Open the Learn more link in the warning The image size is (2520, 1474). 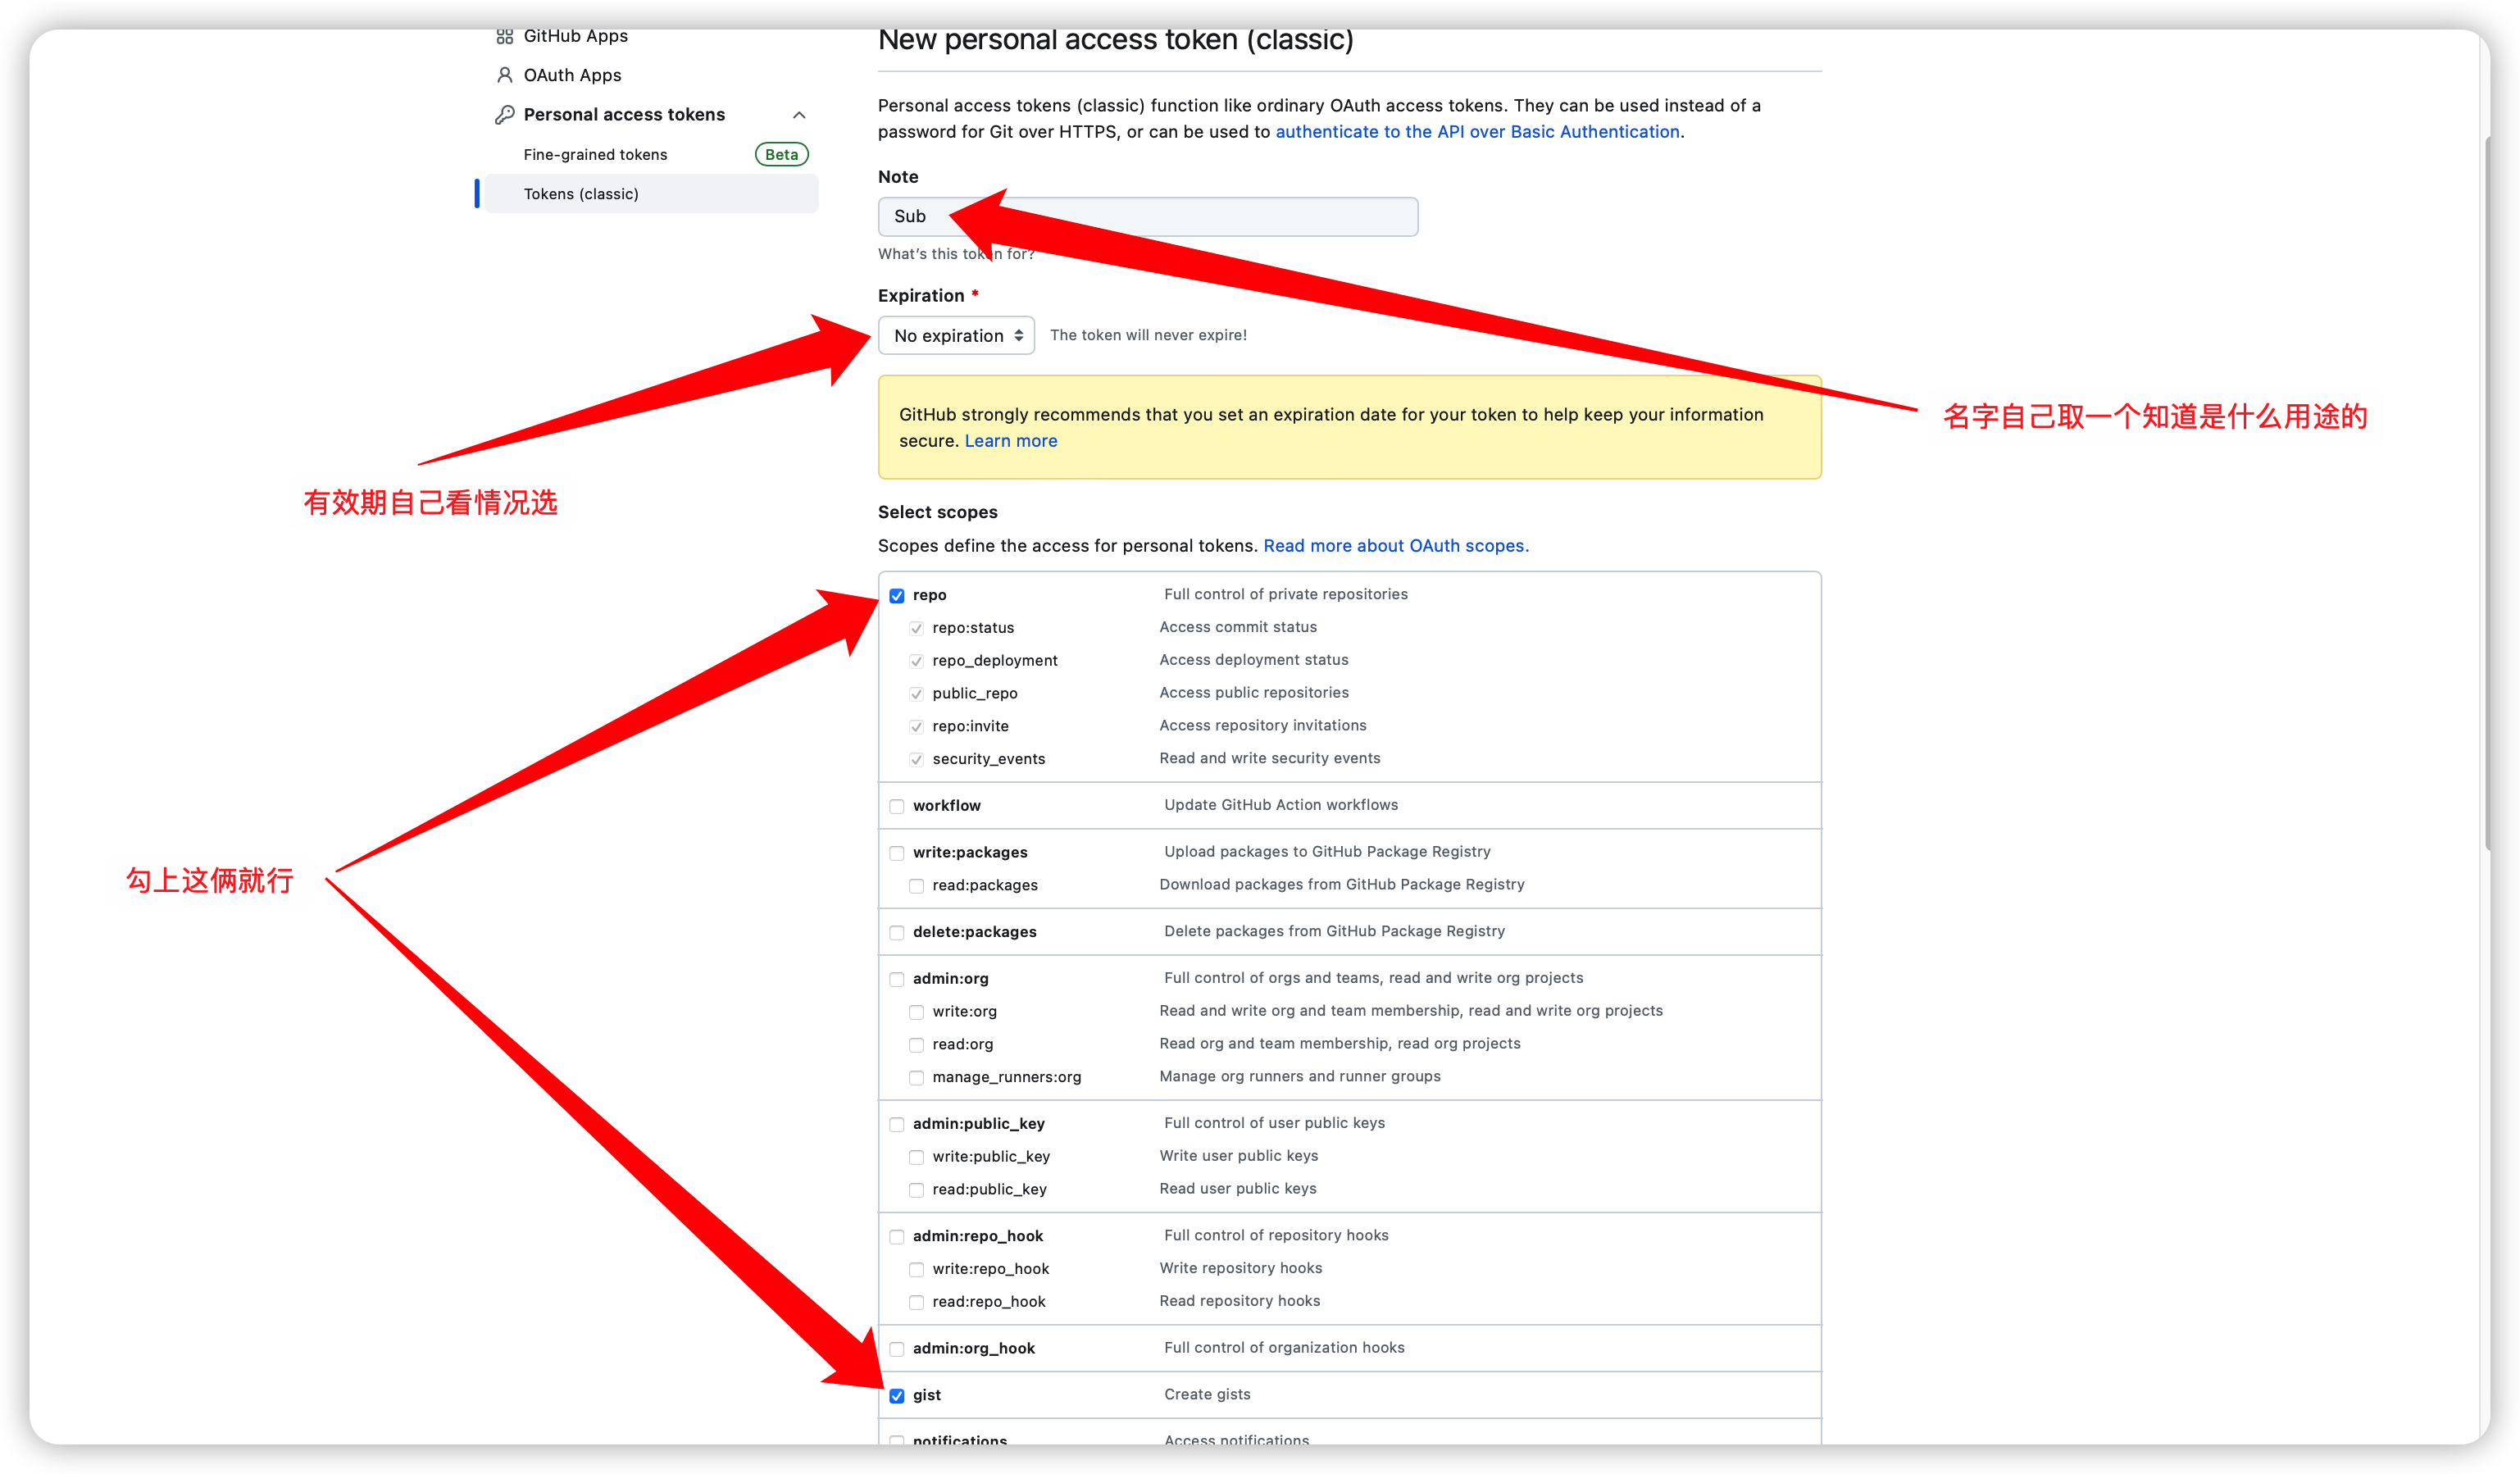[1010, 441]
